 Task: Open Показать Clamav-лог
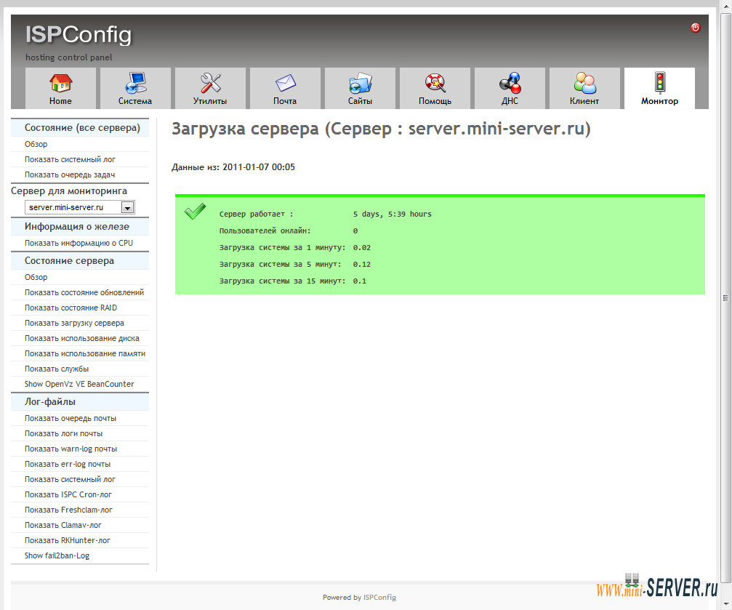pos(63,525)
